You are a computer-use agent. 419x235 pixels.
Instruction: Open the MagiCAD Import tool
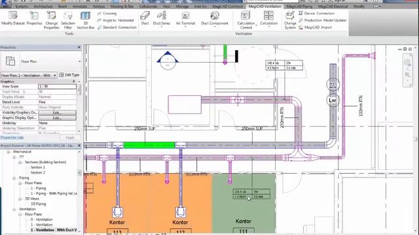(x=315, y=27)
